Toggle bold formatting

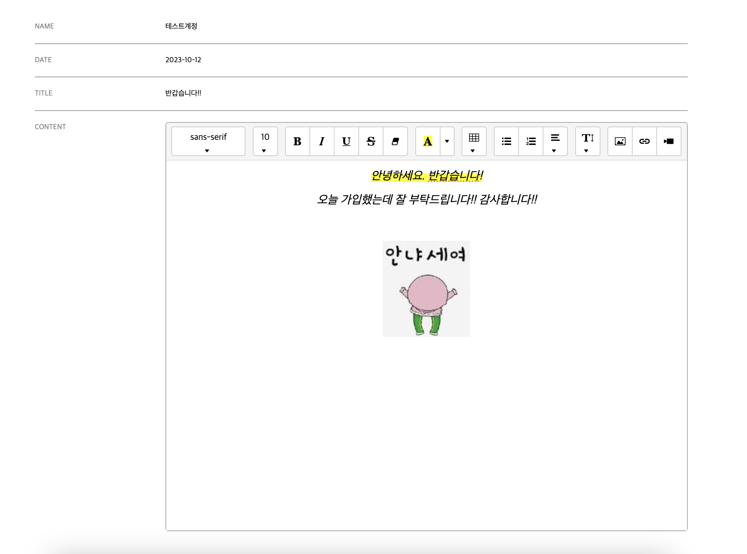click(x=297, y=141)
